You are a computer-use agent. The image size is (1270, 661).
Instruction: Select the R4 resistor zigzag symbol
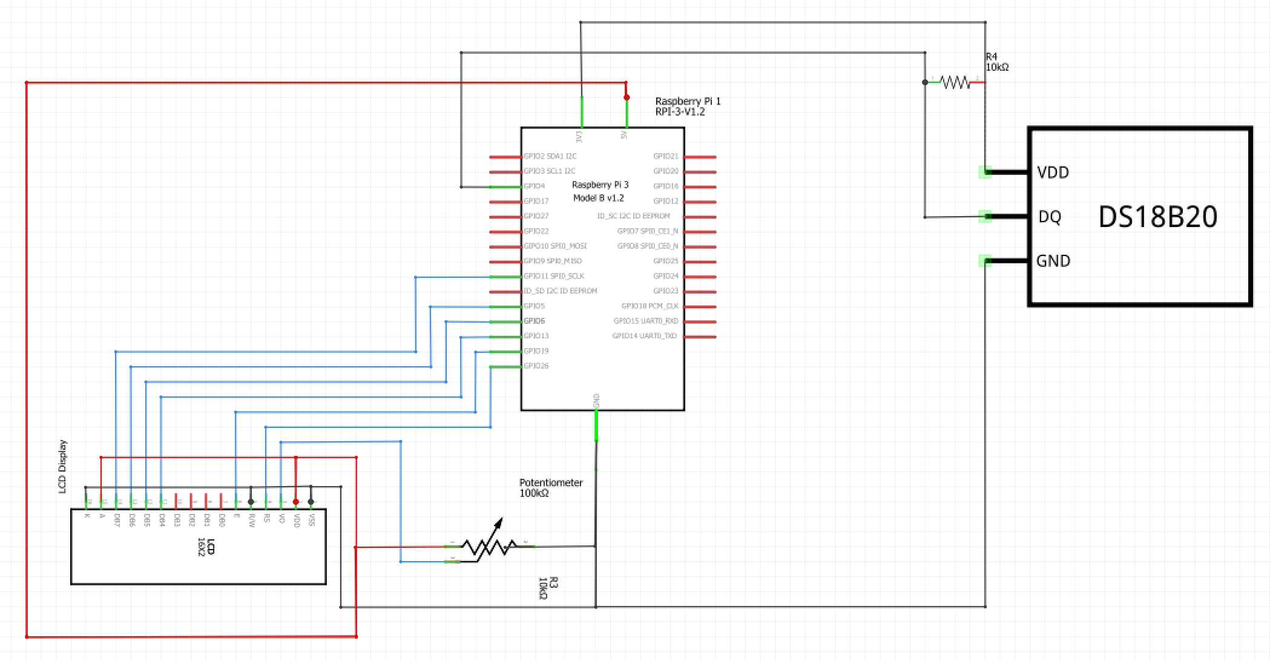955,82
